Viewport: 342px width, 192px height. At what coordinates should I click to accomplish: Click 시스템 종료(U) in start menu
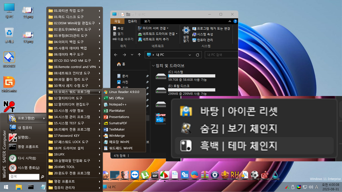(27, 168)
